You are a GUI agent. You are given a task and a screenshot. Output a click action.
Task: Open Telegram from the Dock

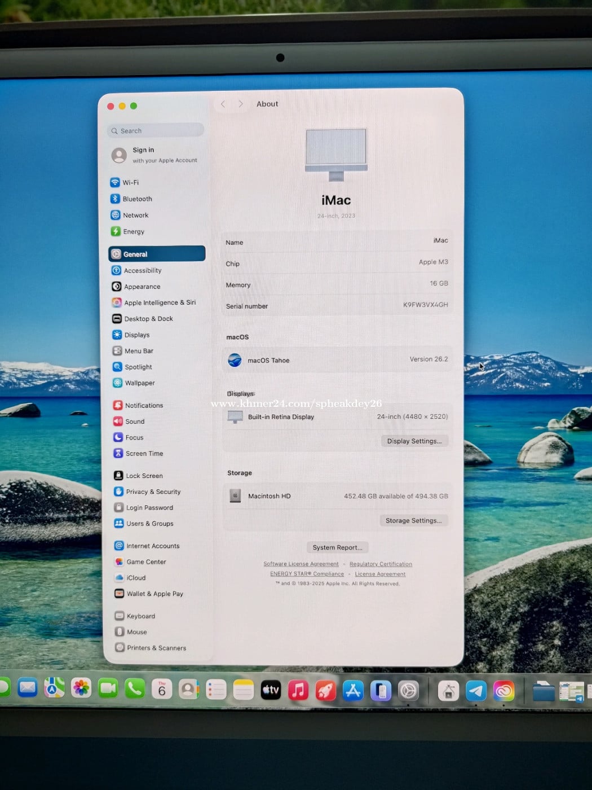click(476, 691)
